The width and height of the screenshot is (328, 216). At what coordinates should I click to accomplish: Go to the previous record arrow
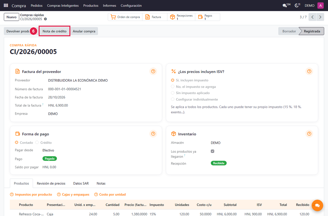tap(312, 17)
